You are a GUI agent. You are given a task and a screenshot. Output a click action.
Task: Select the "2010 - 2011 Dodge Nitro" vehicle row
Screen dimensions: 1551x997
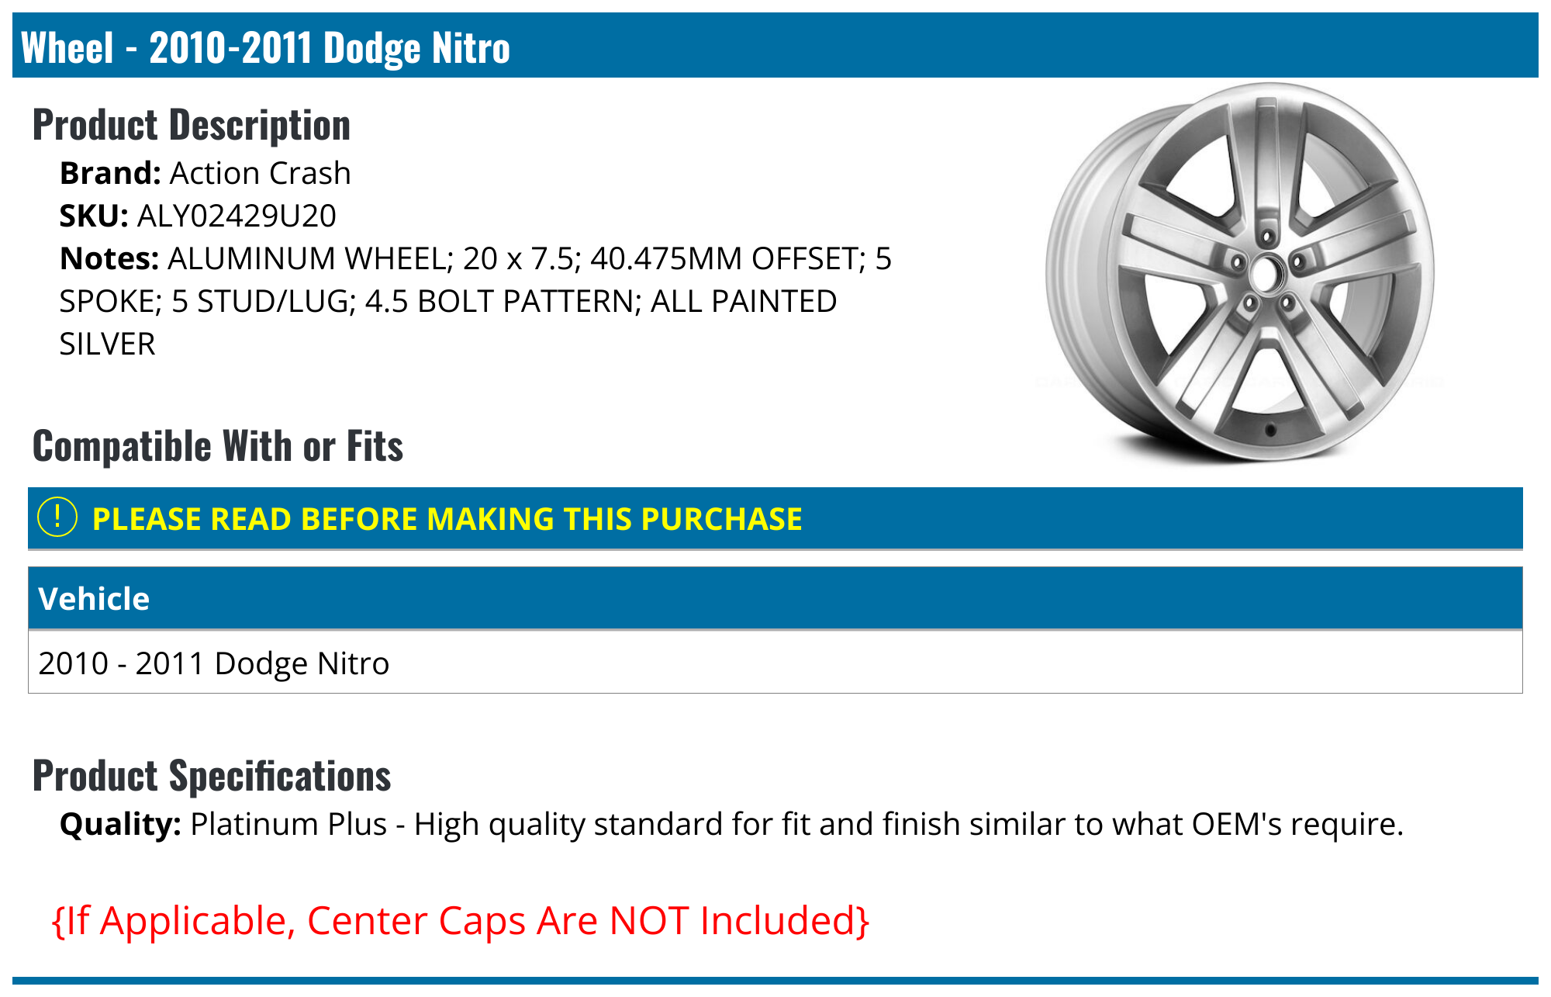click(214, 663)
